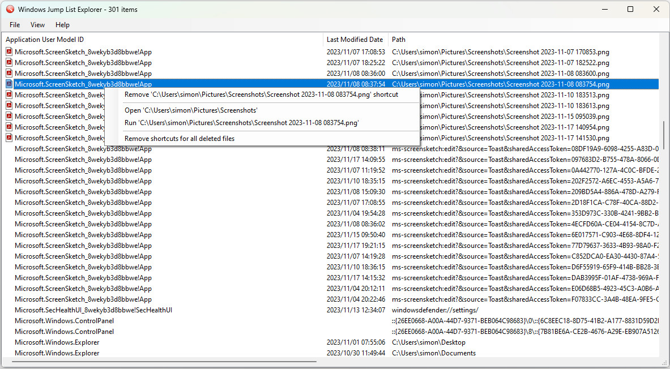Click file icon of 17:08:53 row
The width and height of the screenshot is (670, 369).
(10, 52)
